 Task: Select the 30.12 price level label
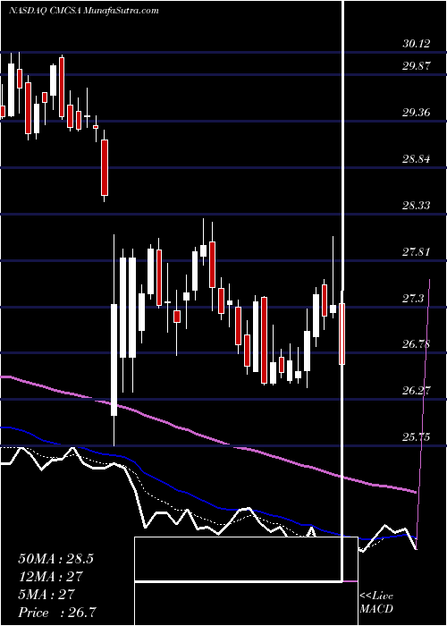(x=417, y=44)
